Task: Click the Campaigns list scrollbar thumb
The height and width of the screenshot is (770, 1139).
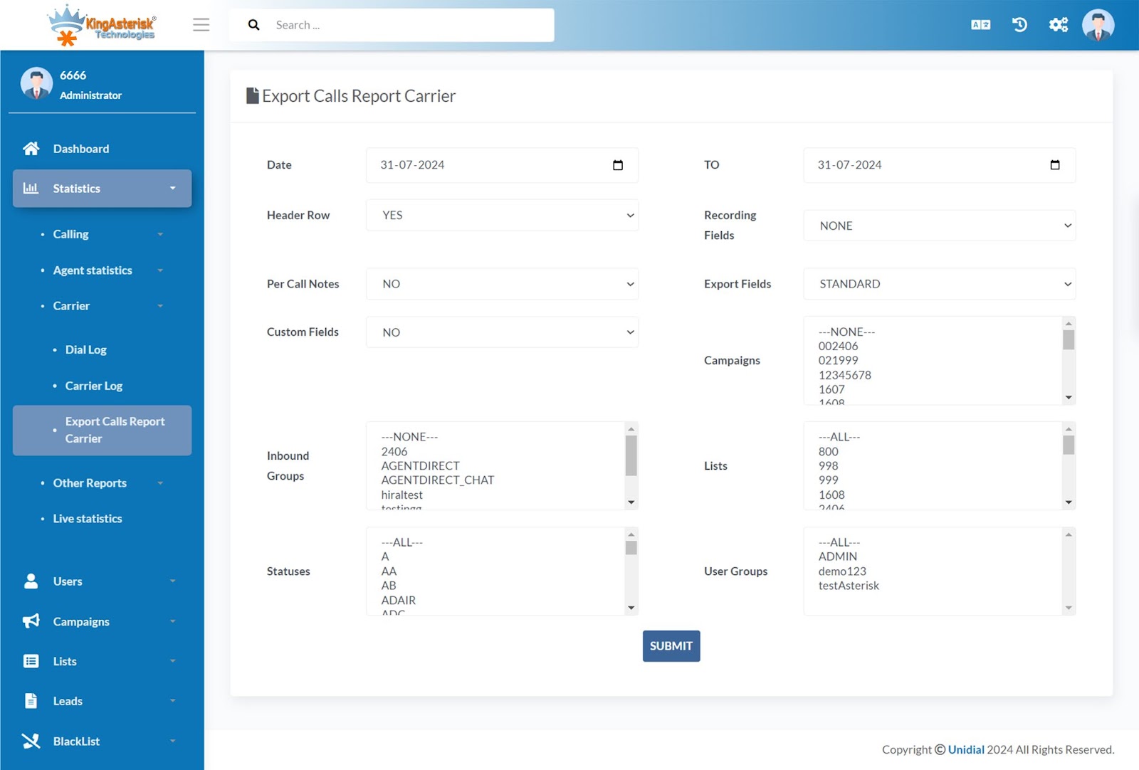Action: click(1069, 339)
